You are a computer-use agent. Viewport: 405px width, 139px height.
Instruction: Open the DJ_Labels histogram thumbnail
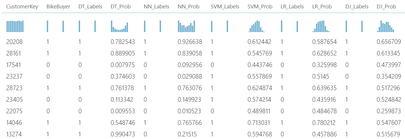[354, 26]
